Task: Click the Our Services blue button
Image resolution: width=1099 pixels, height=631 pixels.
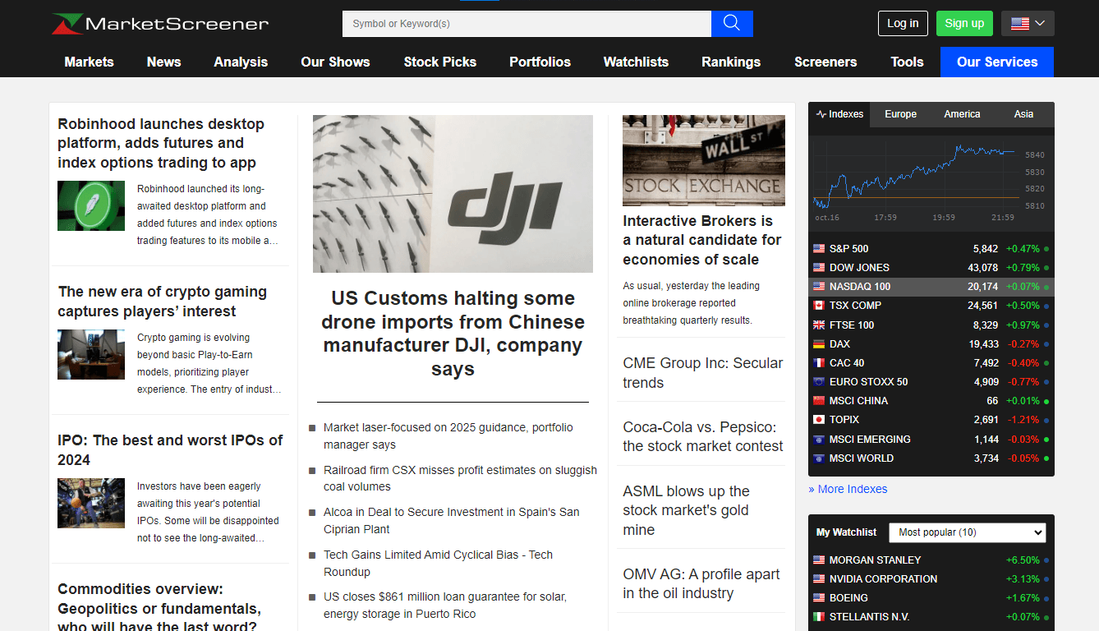Action: tap(997, 62)
